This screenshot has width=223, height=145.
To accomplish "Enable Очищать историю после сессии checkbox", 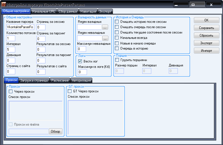I will click(117, 22).
